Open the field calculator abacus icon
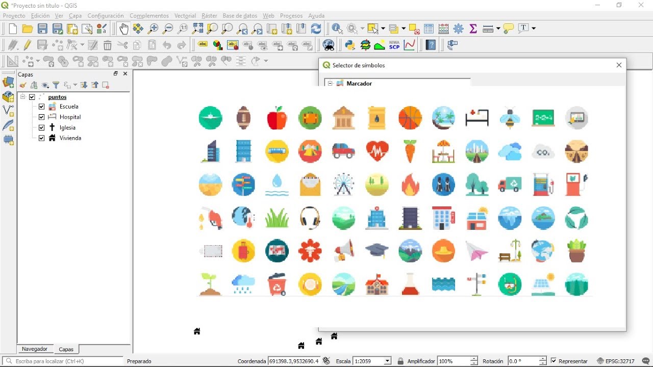The image size is (653, 367). 444,29
